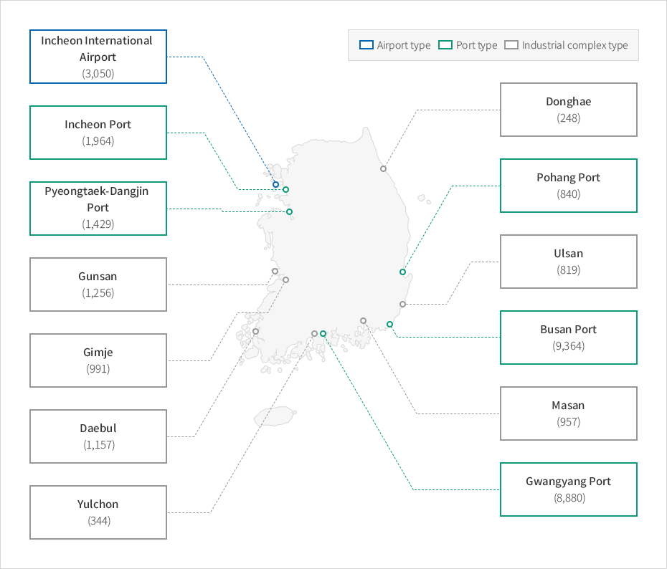Click the green Port type legend swatch
The width and height of the screenshot is (667, 569).
tap(445, 45)
